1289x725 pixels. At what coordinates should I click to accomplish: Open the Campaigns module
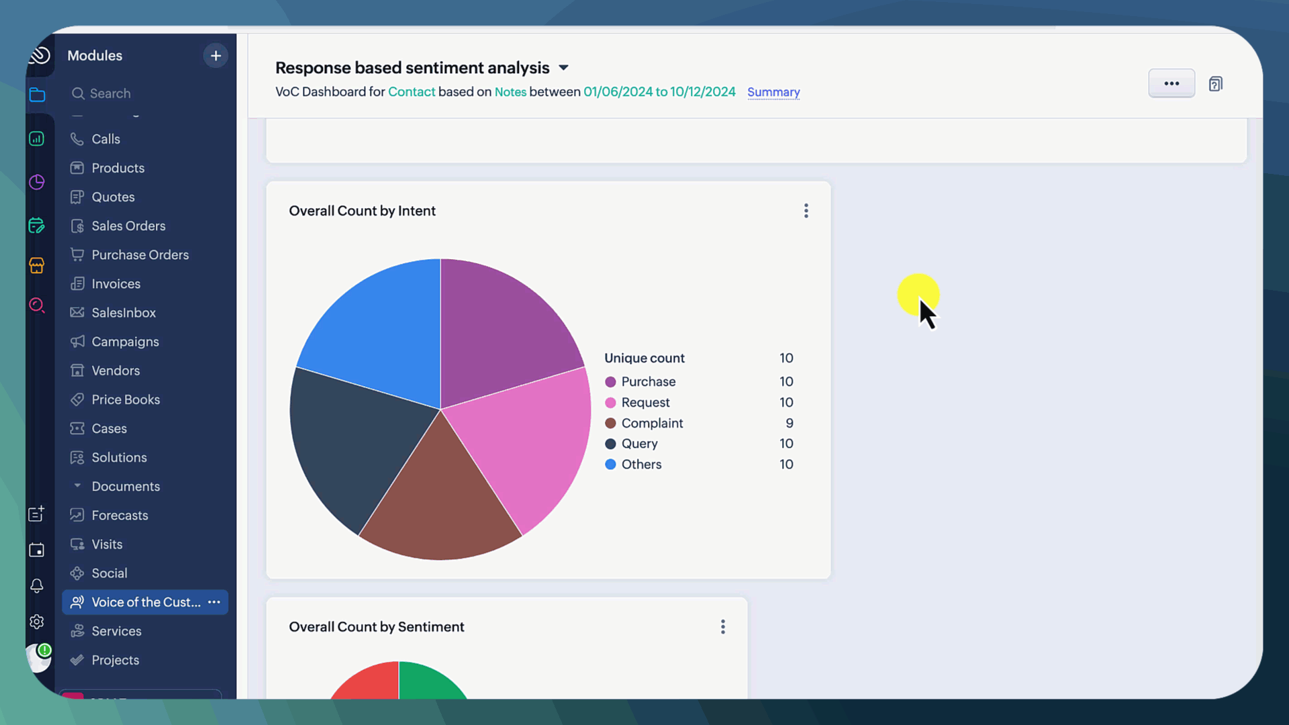tap(125, 342)
